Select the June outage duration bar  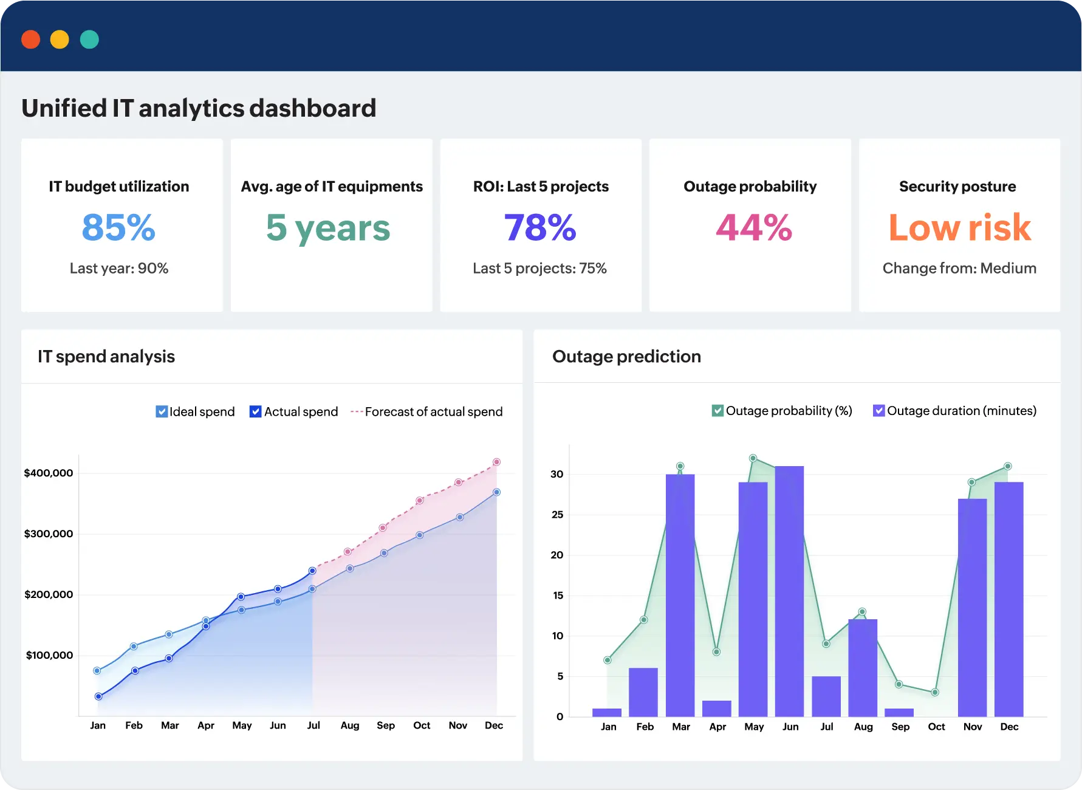(789, 591)
